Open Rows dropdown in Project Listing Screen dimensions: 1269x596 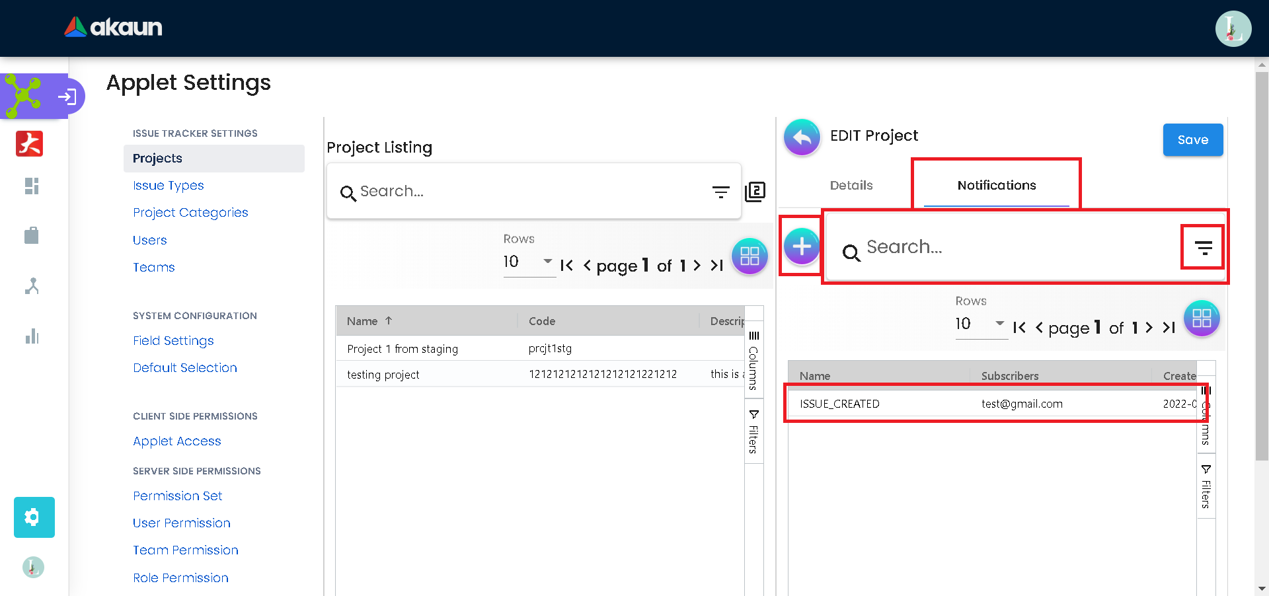[x=529, y=262]
